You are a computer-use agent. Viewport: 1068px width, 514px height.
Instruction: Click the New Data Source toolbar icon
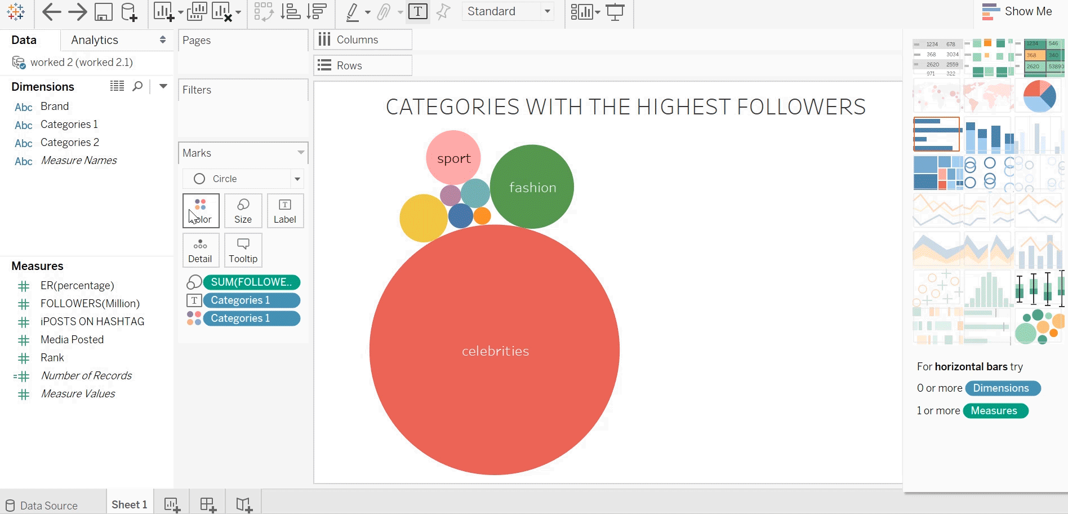point(130,11)
